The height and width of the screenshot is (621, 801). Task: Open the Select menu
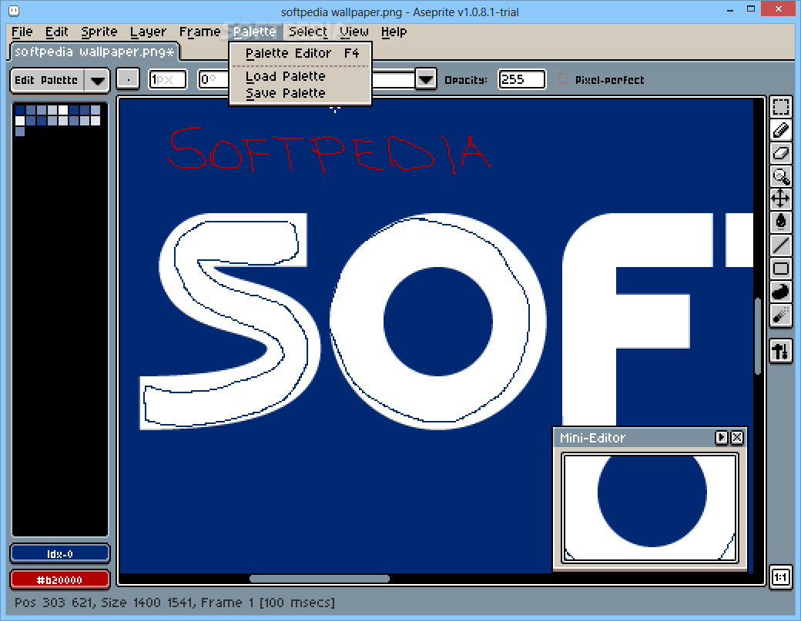[308, 32]
